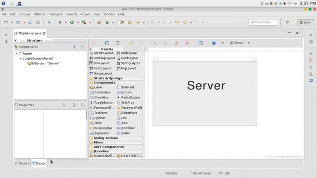
Task: Click the Test/Preview globe icon in design toolbar
Action: tap(214, 43)
